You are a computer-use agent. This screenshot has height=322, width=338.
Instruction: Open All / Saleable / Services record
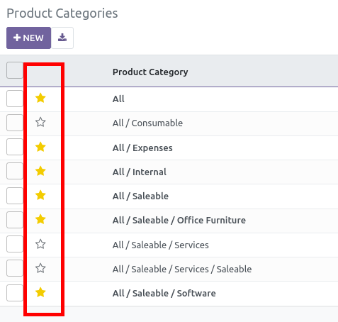click(161, 245)
